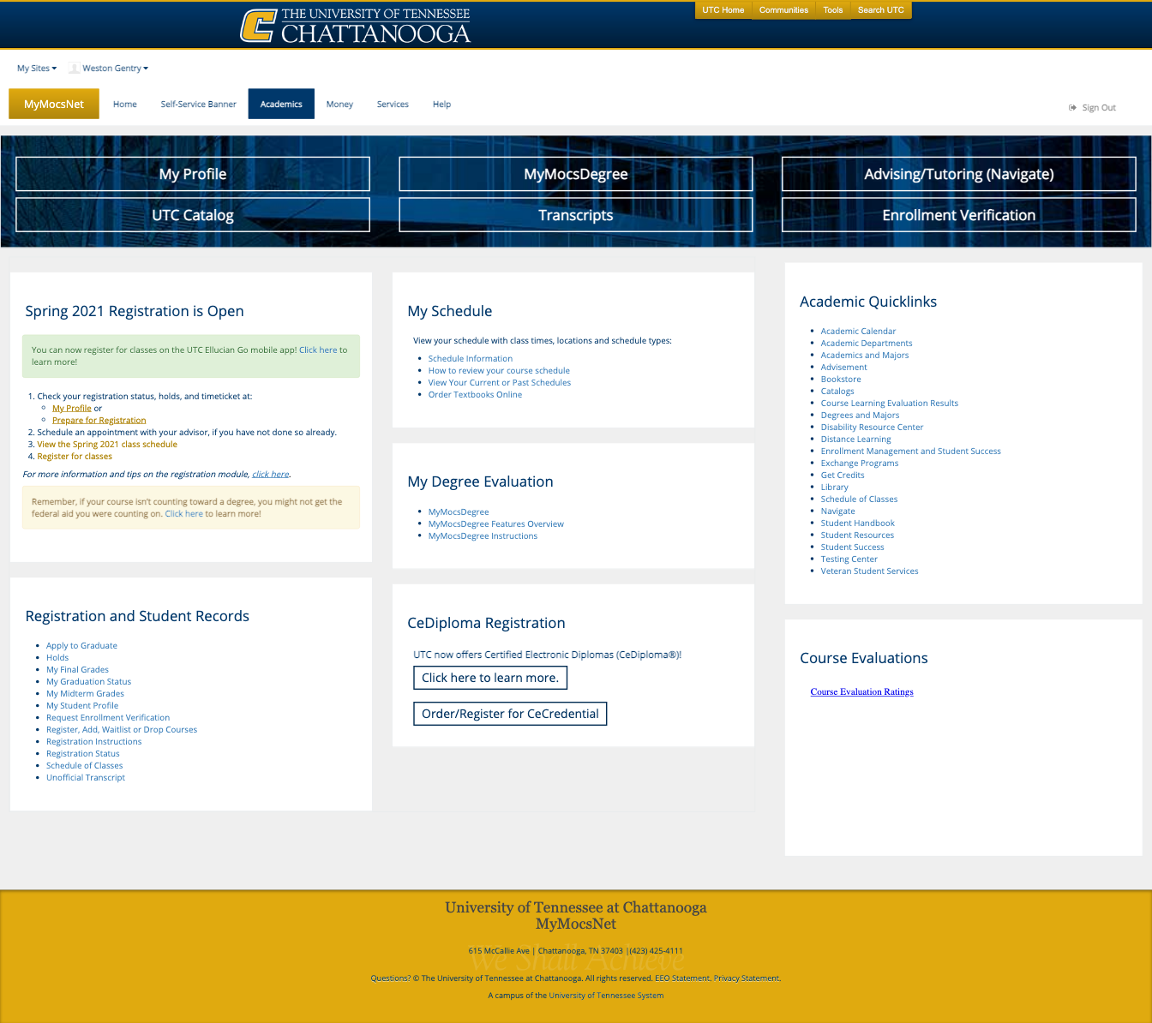Open My Final Grades link
Image resolution: width=1152 pixels, height=1023 pixels.
tap(77, 670)
